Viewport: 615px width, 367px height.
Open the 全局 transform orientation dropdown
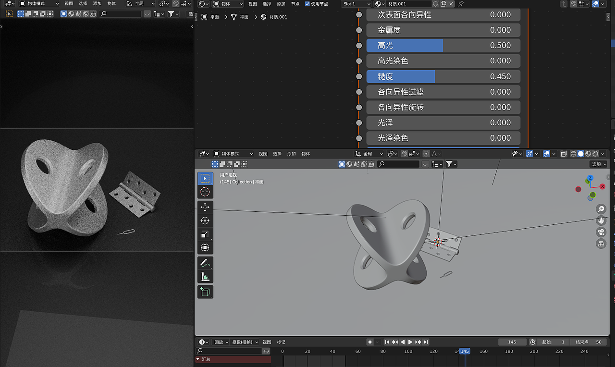pyautogui.click(x=368, y=153)
